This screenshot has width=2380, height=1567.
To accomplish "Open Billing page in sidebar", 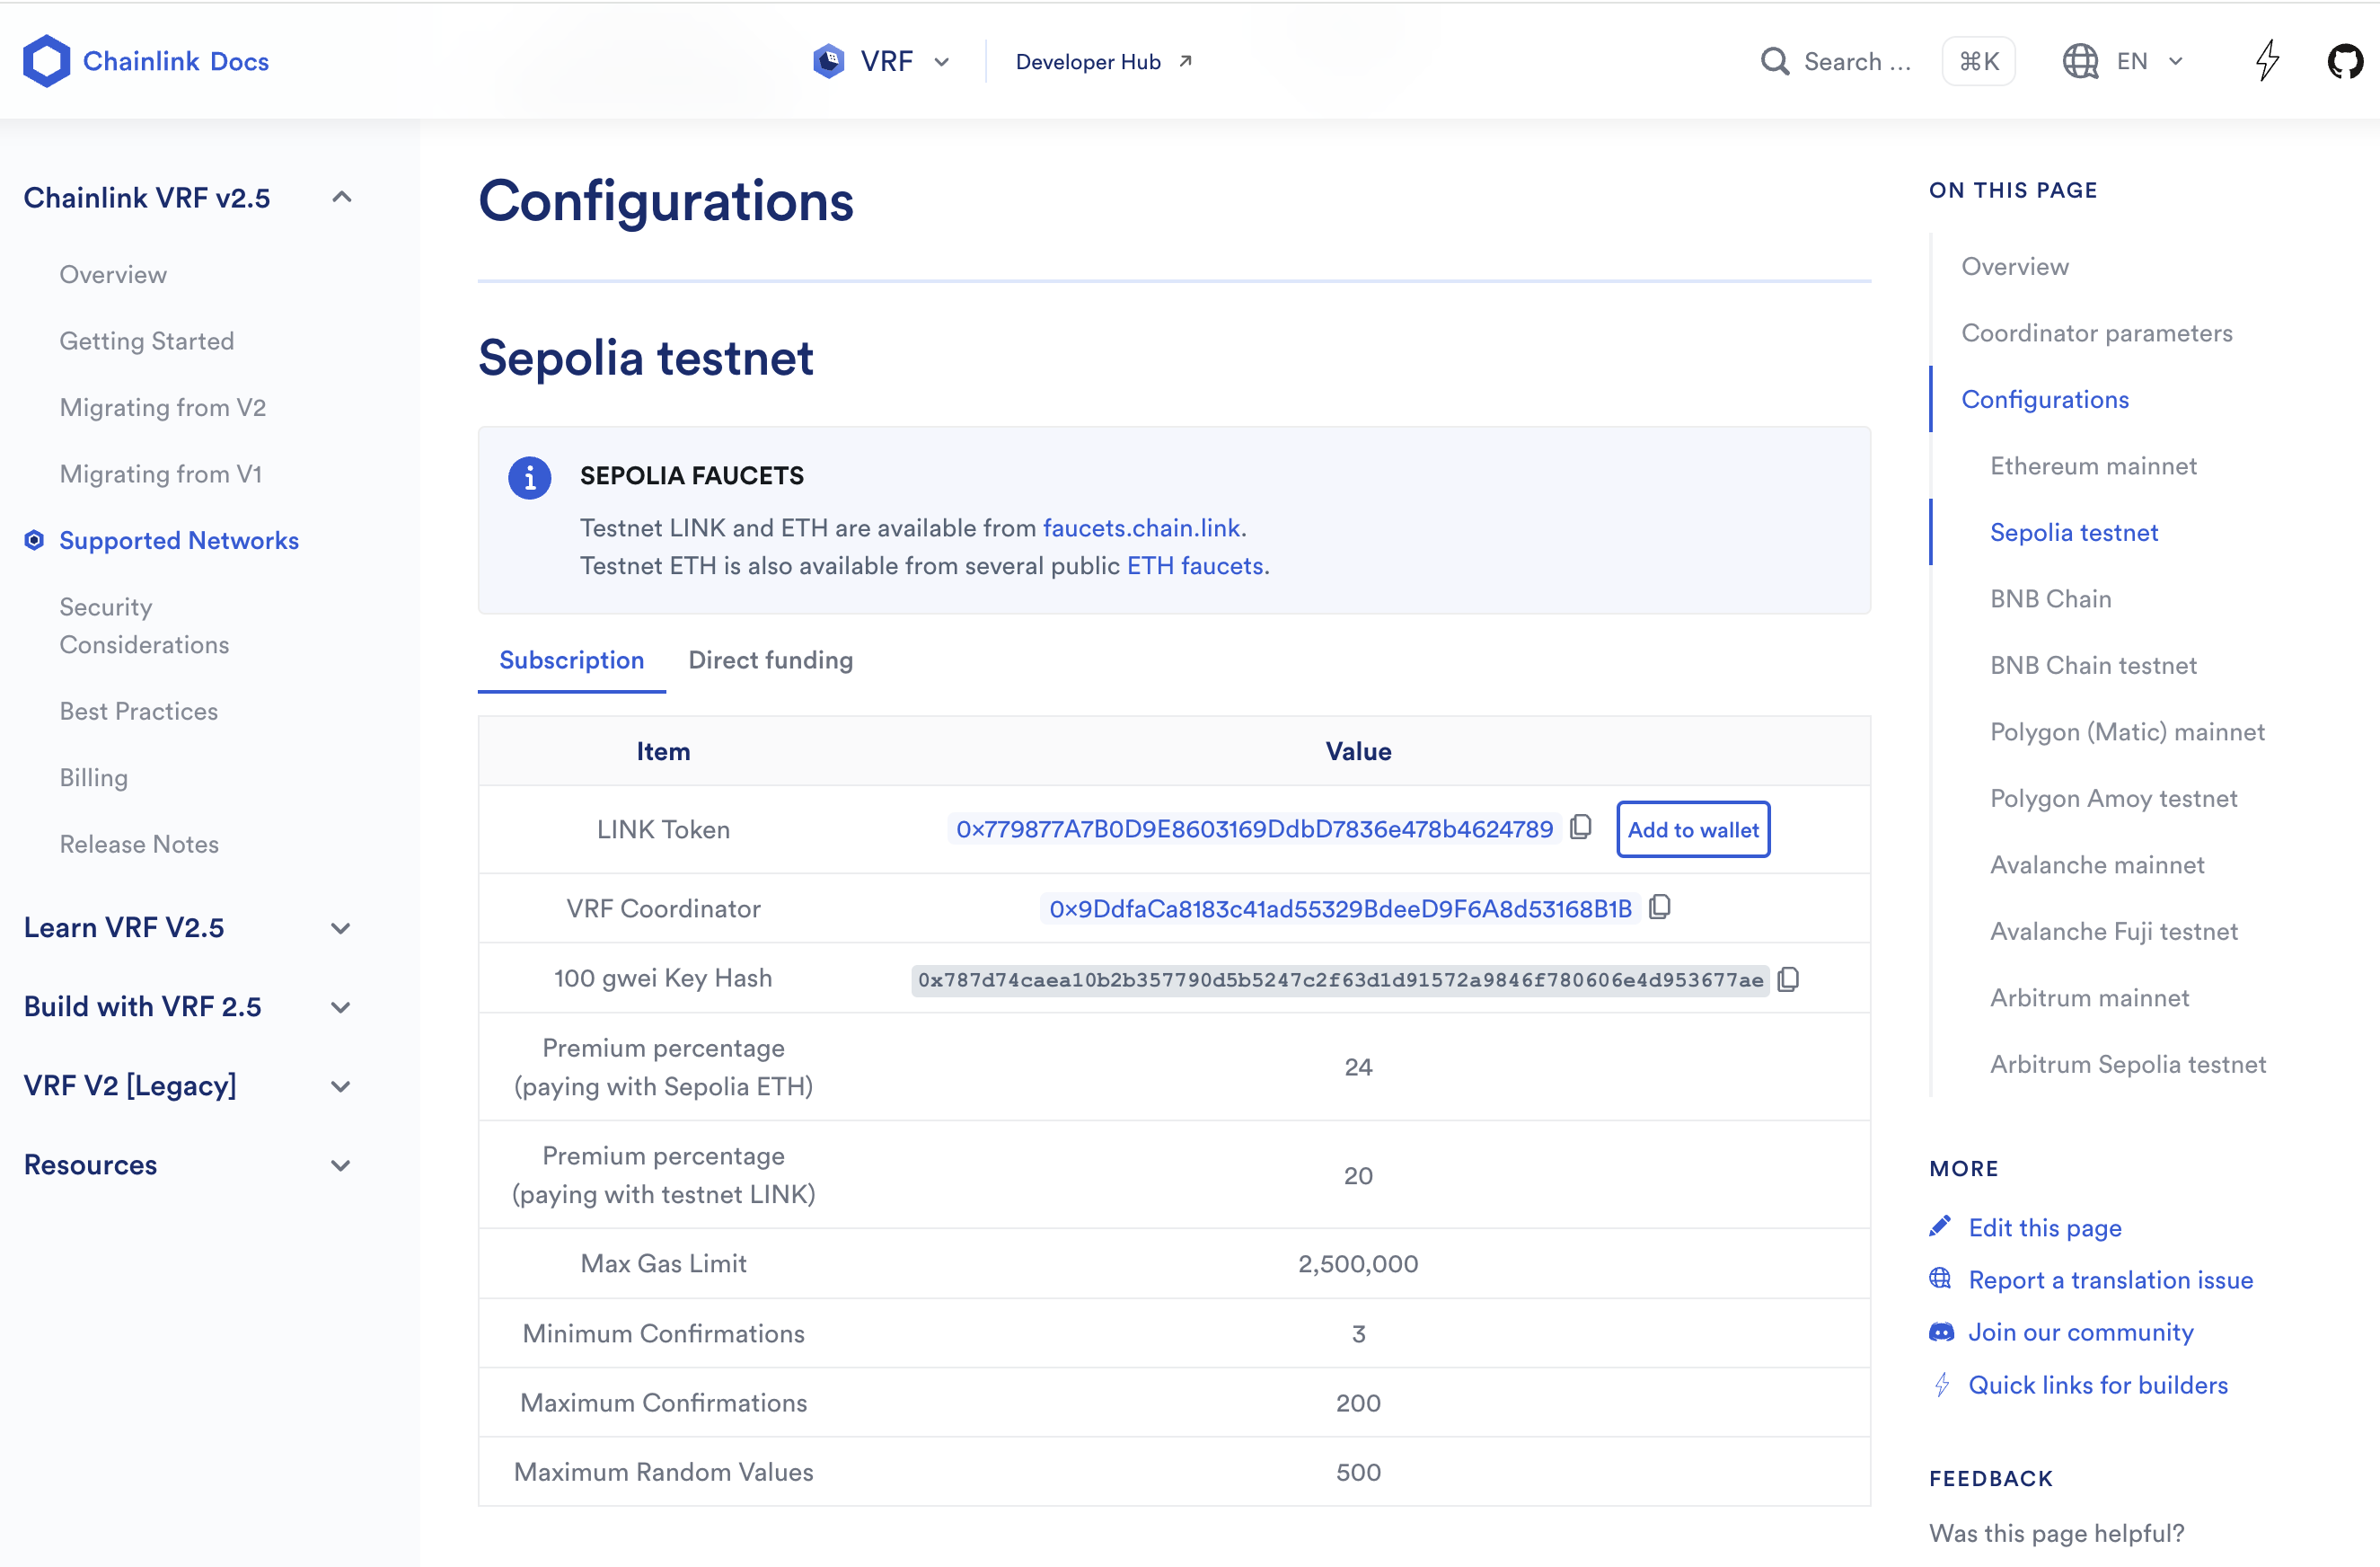I will (x=94, y=777).
